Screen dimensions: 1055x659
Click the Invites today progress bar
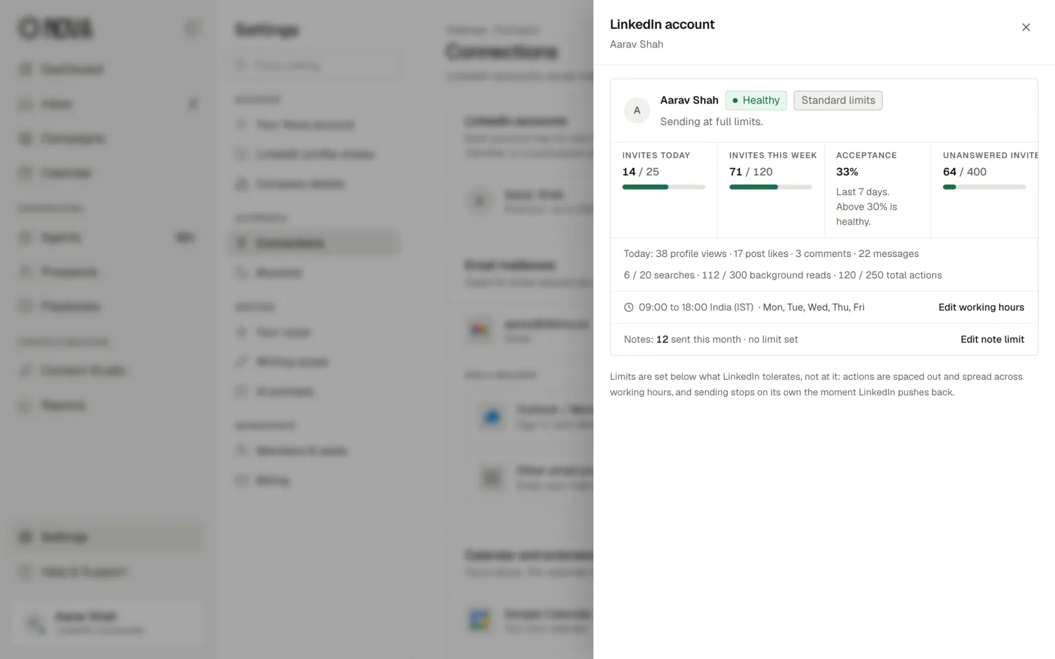(x=663, y=187)
